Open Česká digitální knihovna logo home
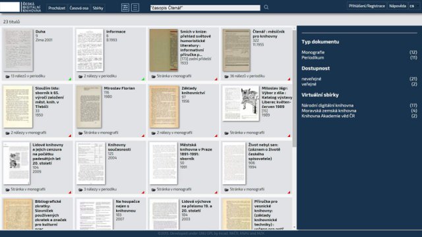The height and width of the screenshot is (237, 422). tap(21, 7)
